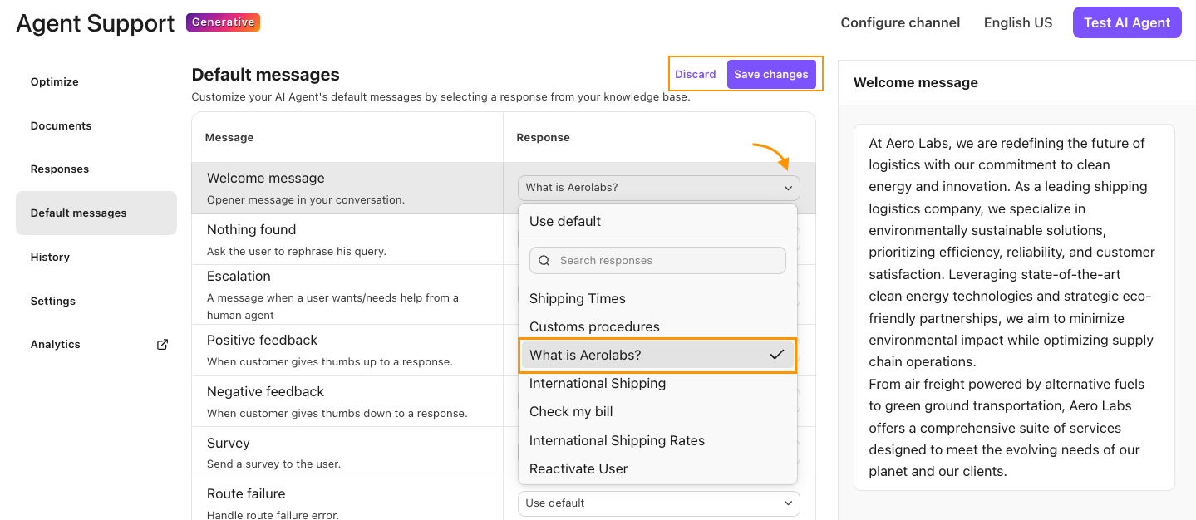Open Settings in sidebar

[53, 301]
